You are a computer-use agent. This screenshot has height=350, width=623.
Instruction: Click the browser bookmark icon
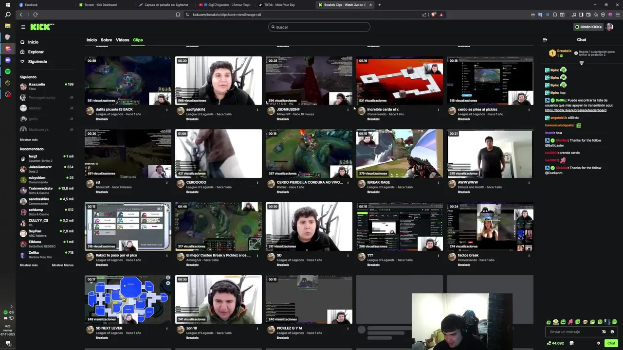[x=178, y=15]
